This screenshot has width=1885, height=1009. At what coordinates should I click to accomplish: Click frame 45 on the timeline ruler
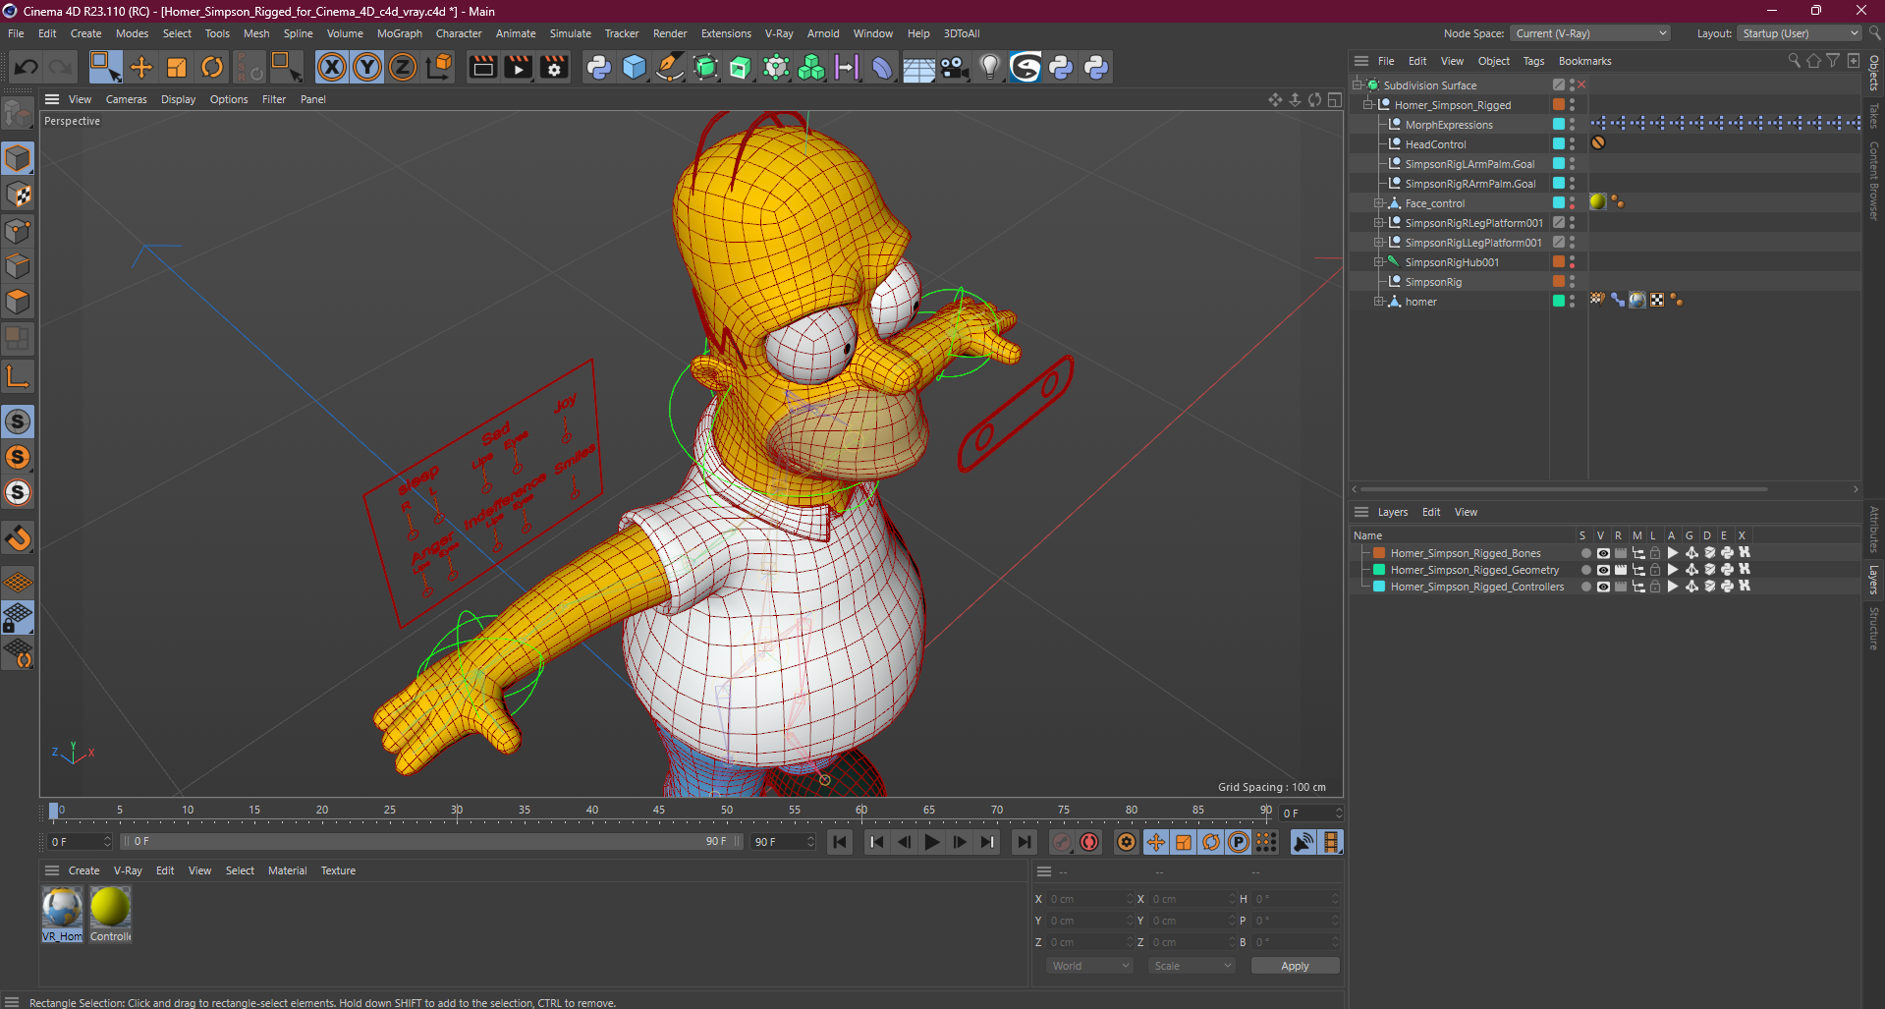(659, 811)
